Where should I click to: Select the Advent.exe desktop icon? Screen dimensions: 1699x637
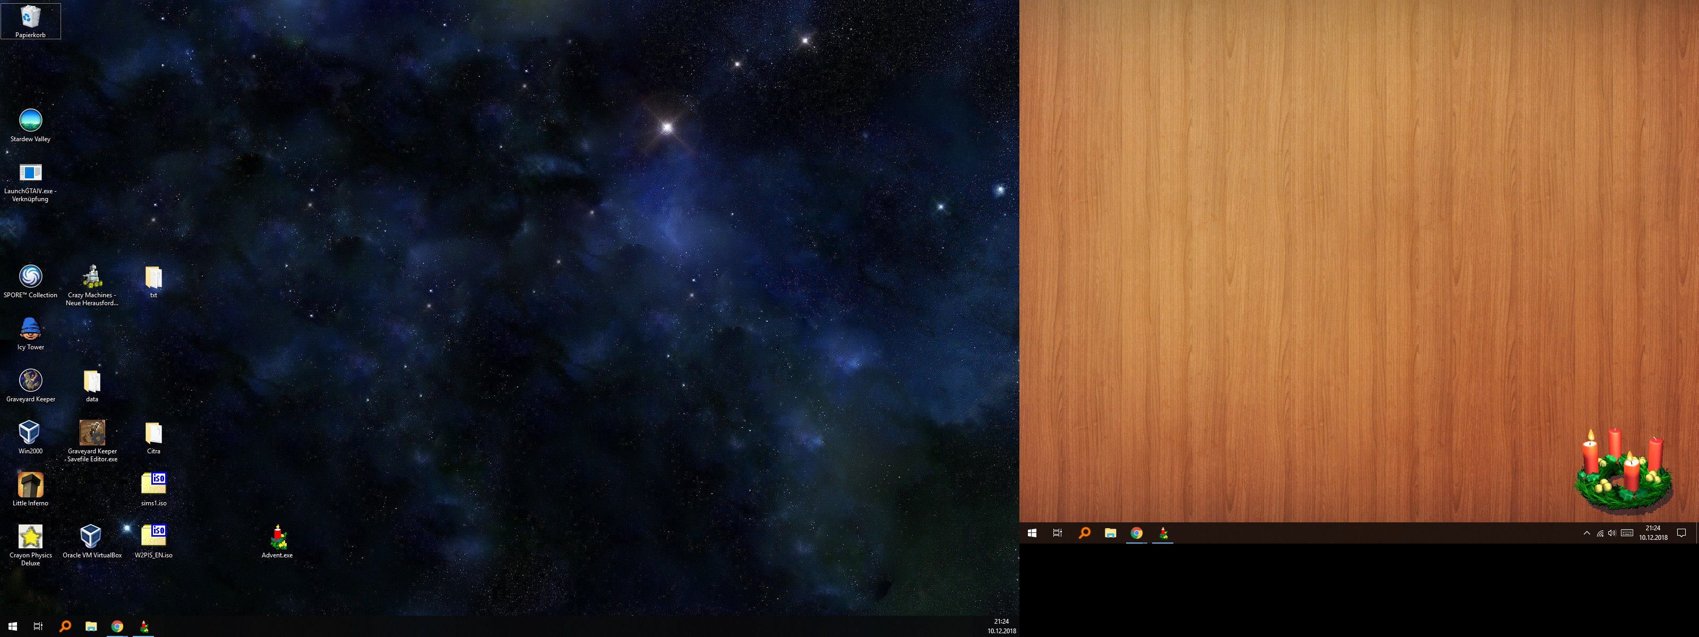pos(277,537)
